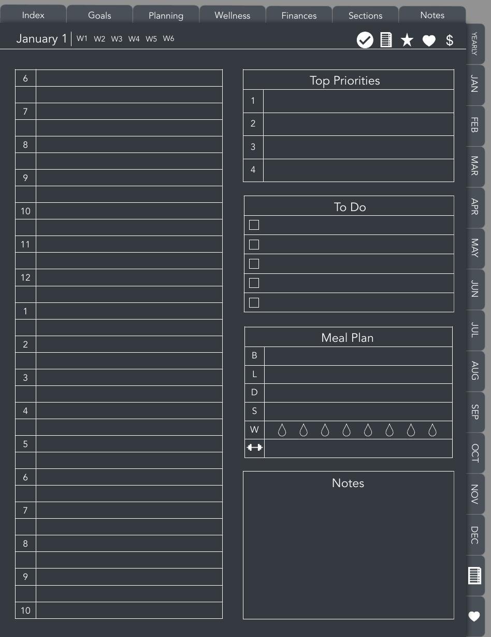The image size is (491, 637).
Task: Jump to the JUL side tab
Action: [x=474, y=329]
